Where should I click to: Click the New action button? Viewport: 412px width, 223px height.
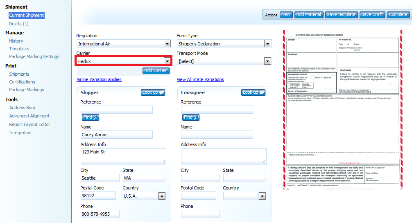[x=286, y=15]
